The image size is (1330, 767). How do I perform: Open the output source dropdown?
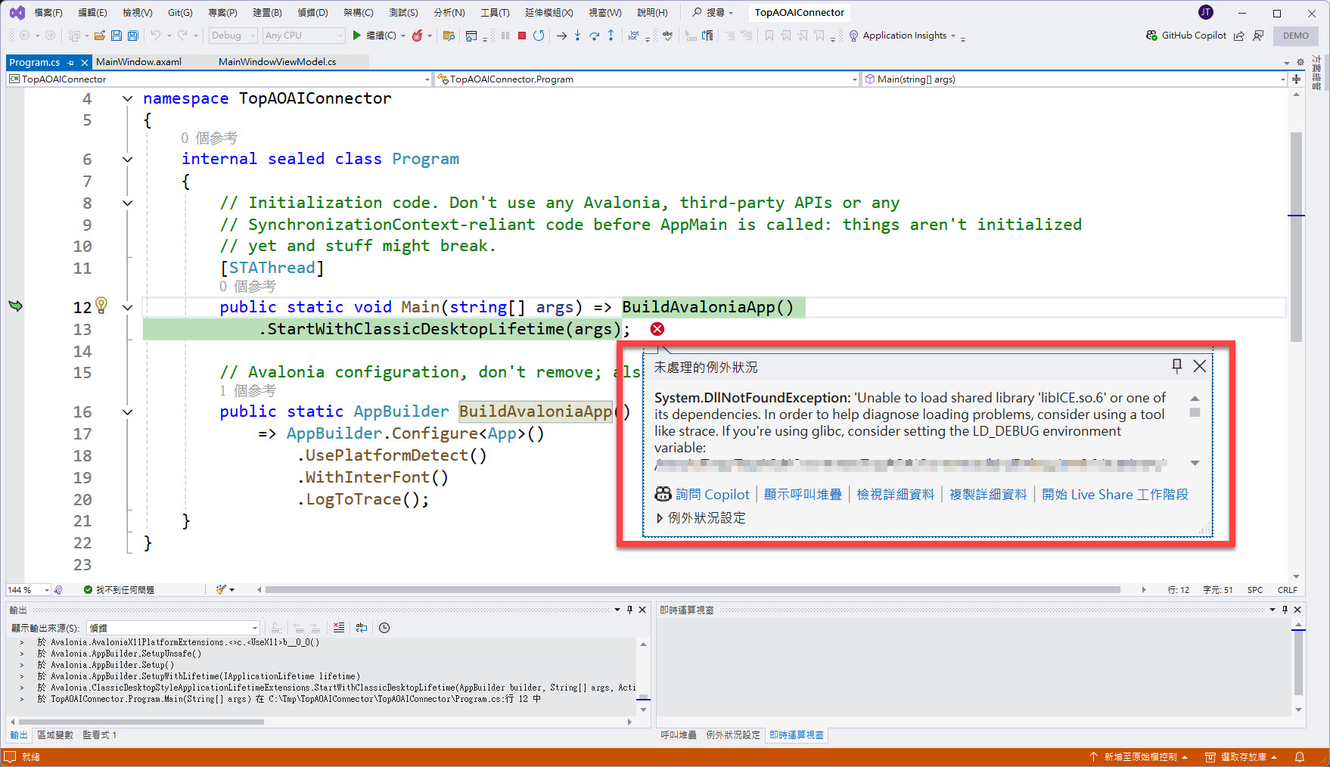(172, 628)
